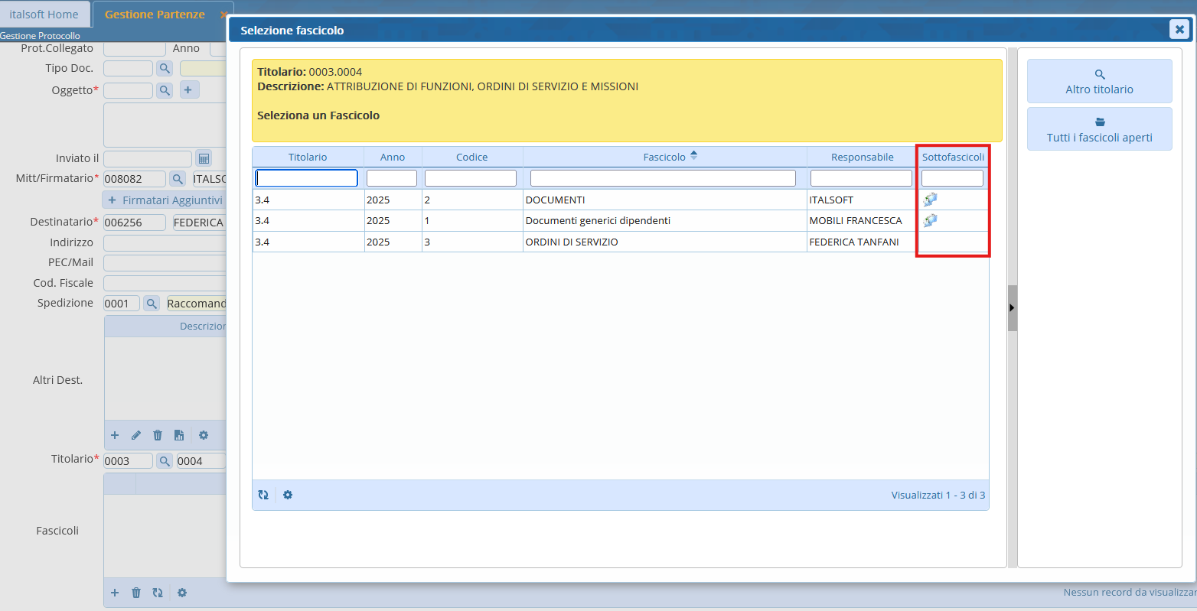Open grid settings gear in fascicolo table footer

[288, 495]
